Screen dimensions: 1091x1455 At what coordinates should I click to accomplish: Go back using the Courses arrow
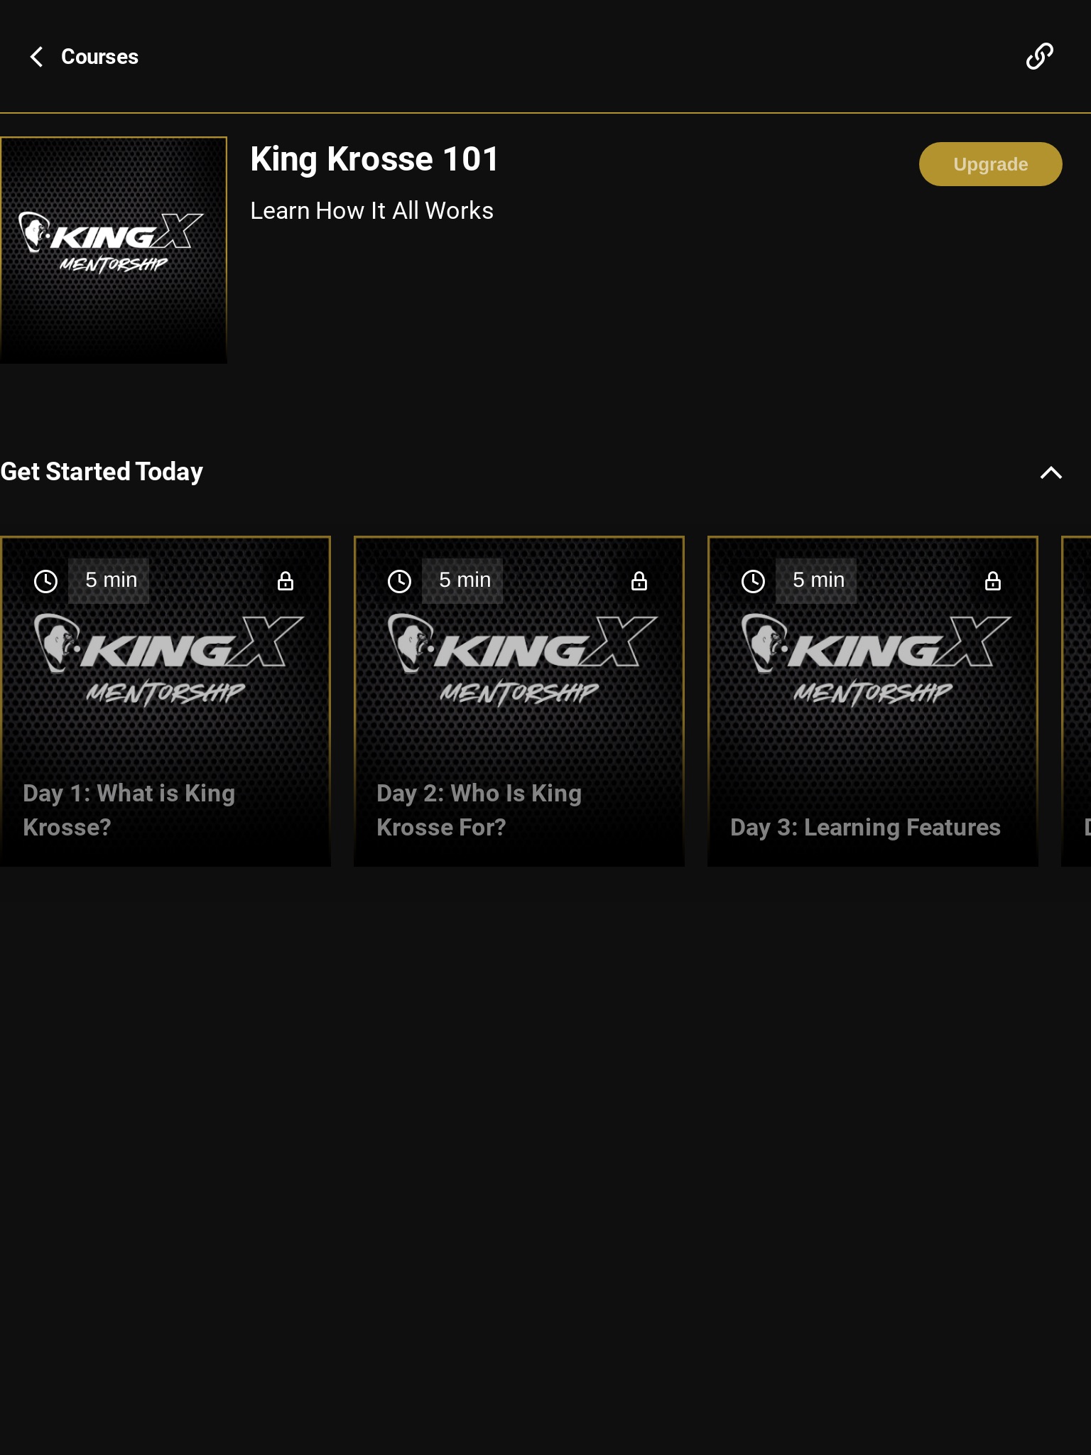(x=37, y=57)
